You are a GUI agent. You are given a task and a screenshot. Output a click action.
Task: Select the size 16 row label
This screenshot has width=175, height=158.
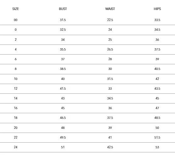point(16,108)
